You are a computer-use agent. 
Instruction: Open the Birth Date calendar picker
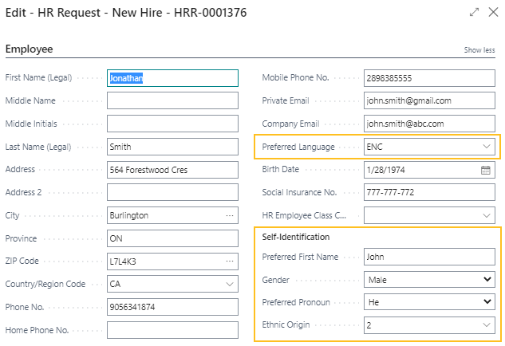pyautogui.click(x=486, y=170)
